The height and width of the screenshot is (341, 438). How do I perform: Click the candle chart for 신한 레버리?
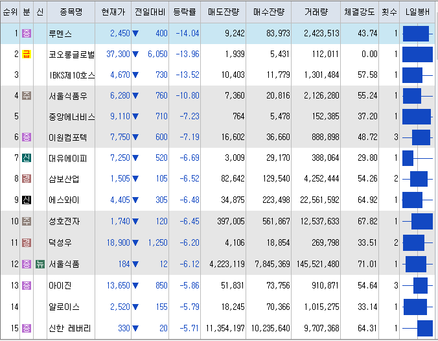pyautogui.click(x=417, y=328)
